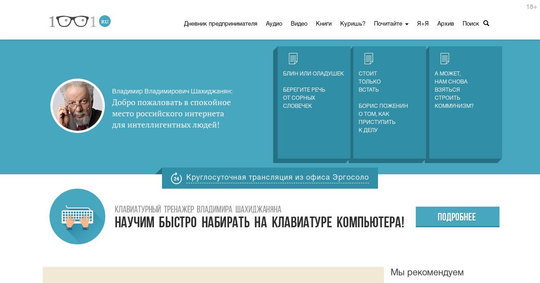Click the keyboard trainer round icon
This screenshot has height=283, width=540.
[77, 217]
